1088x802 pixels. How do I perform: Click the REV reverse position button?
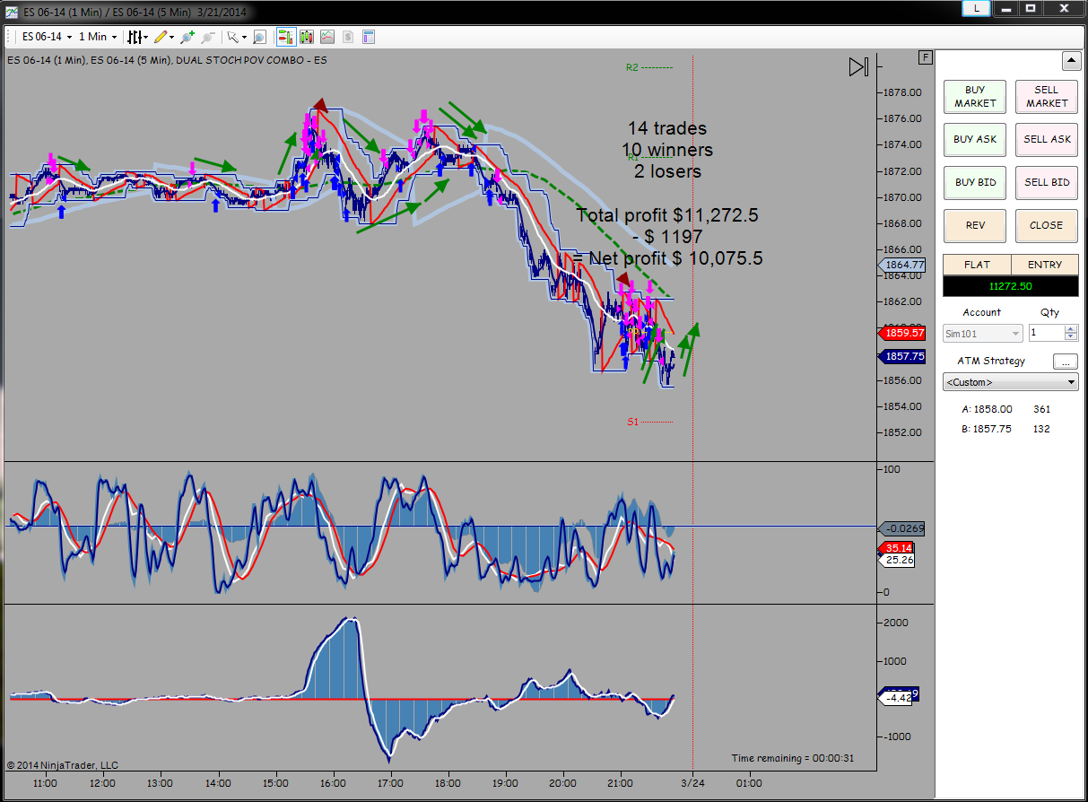click(975, 226)
